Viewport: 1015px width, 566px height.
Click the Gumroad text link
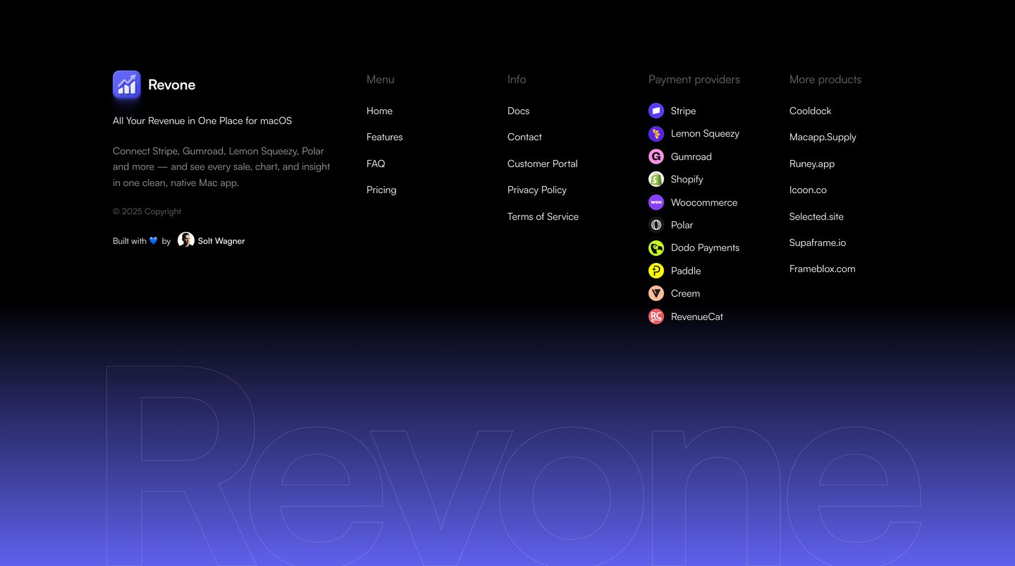click(691, 156)
